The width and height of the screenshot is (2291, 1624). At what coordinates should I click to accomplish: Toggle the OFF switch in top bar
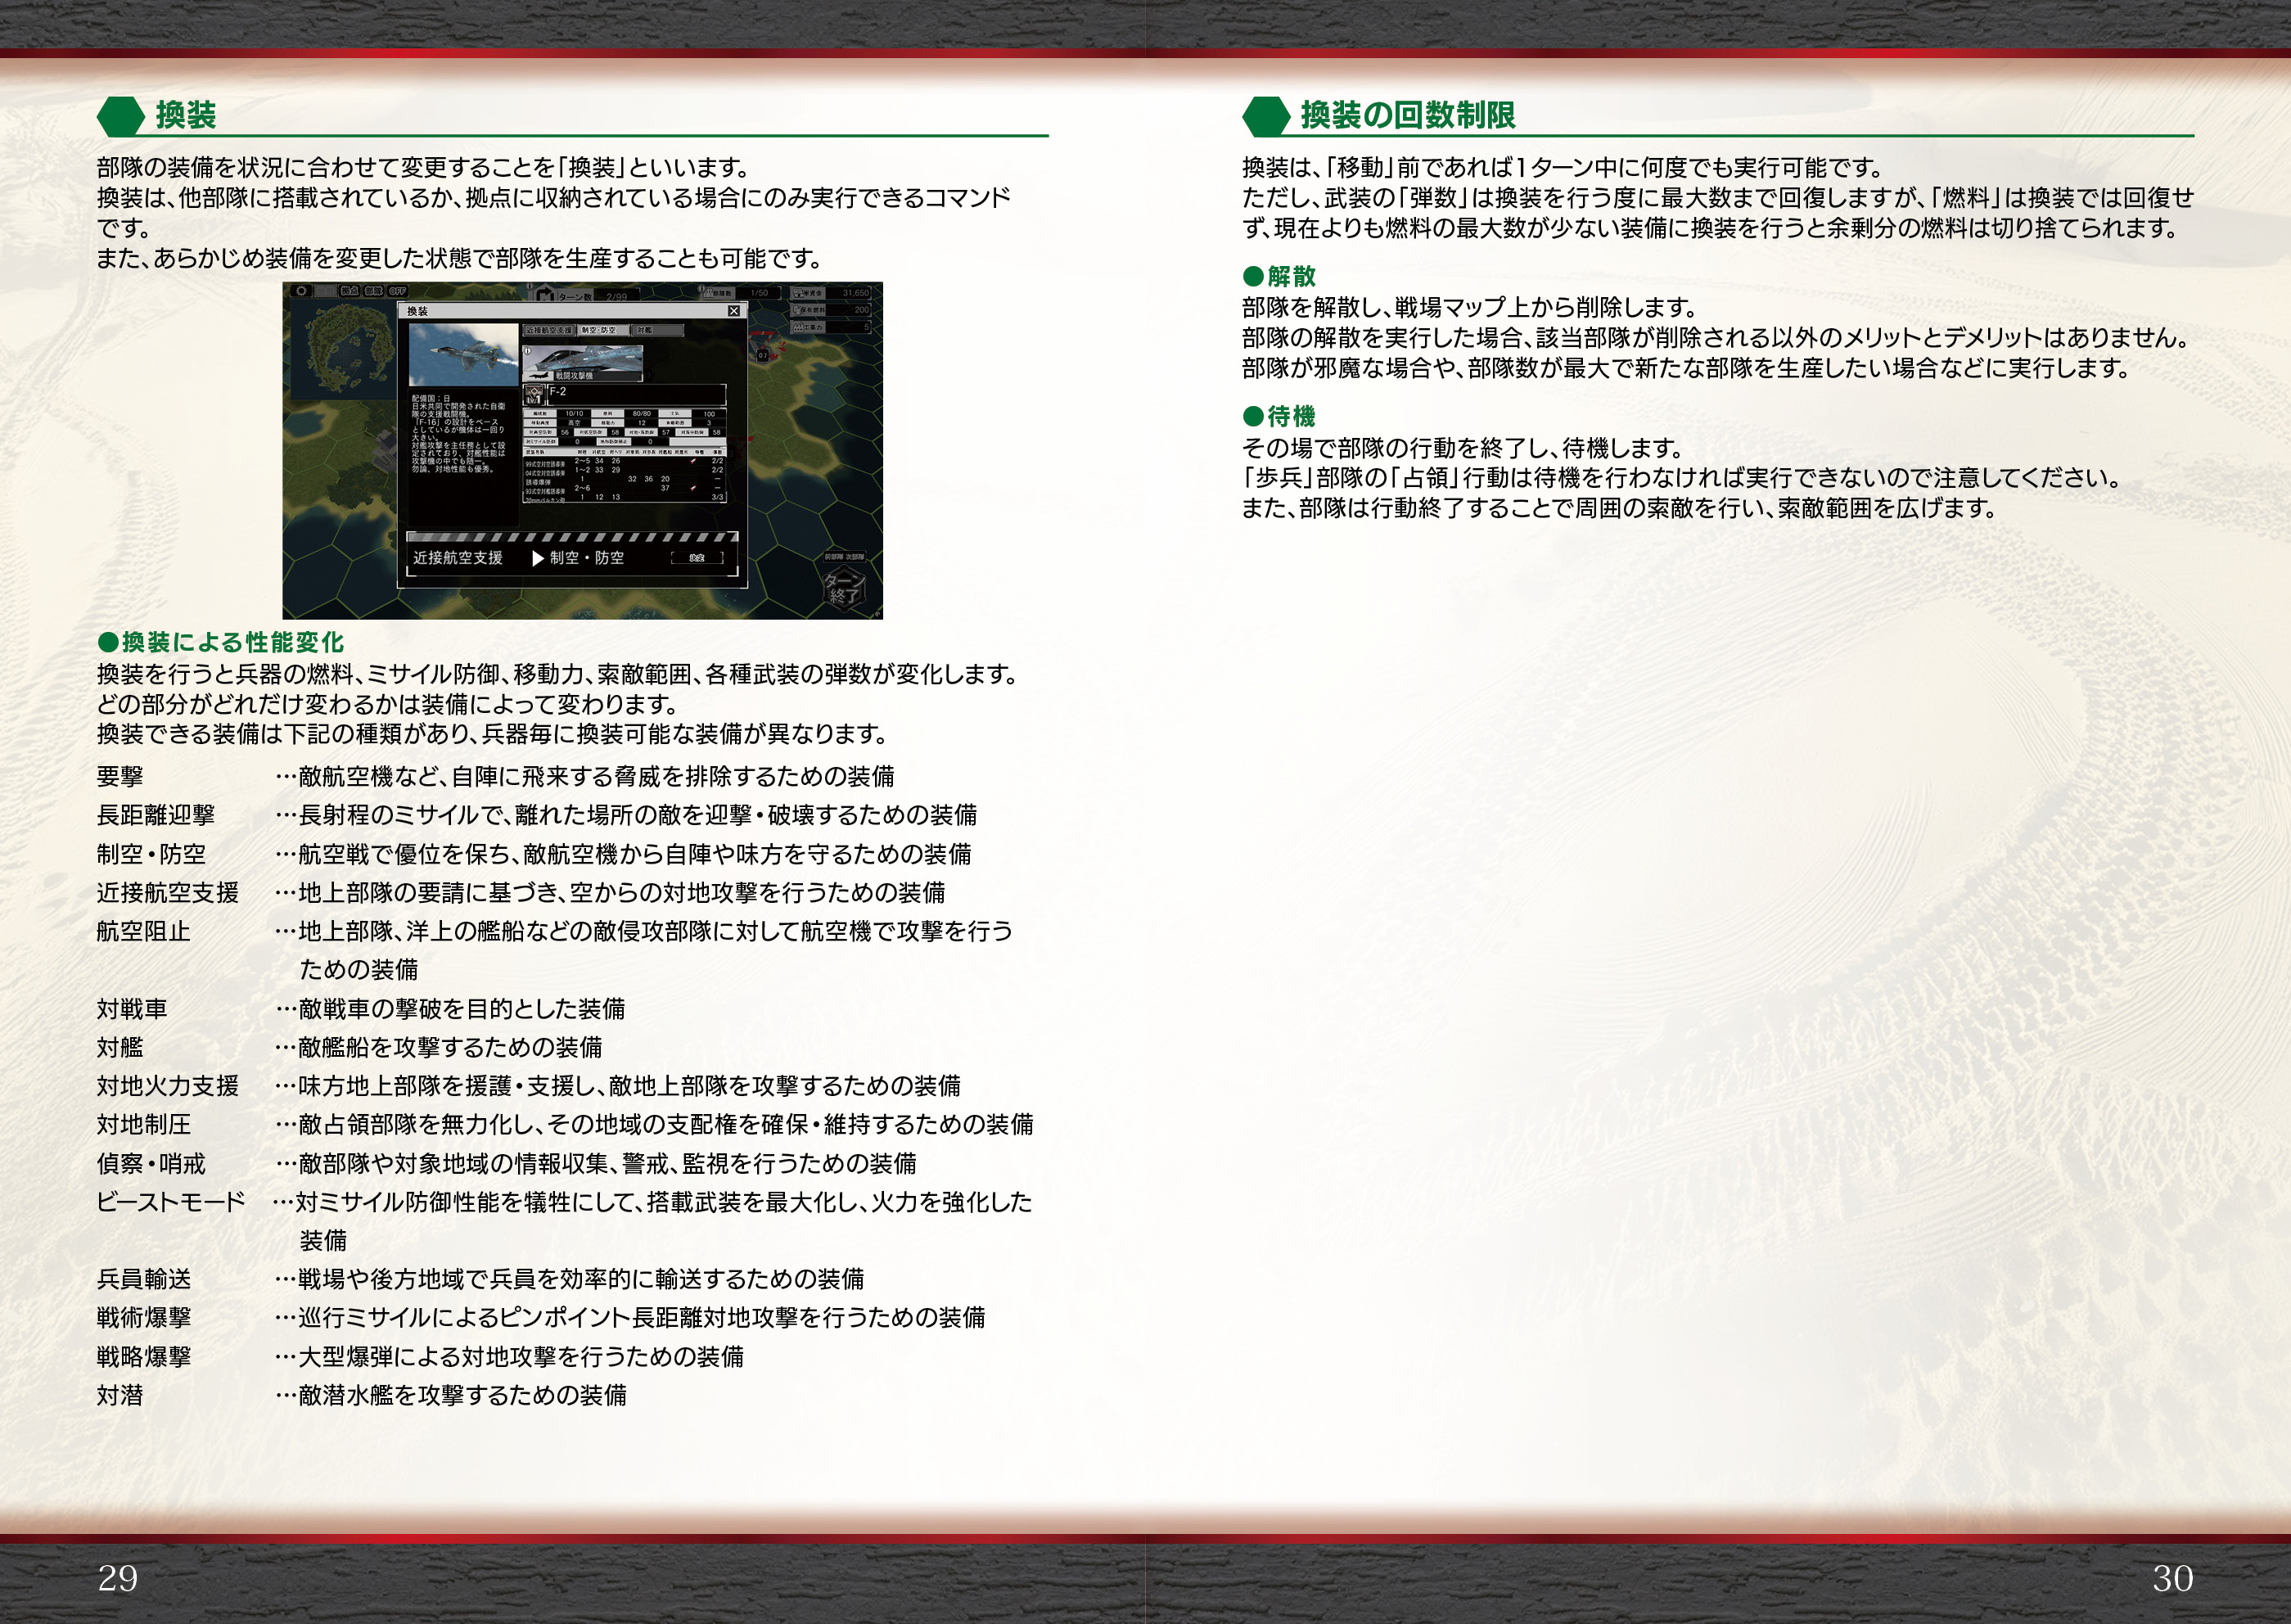pos(398,291)
